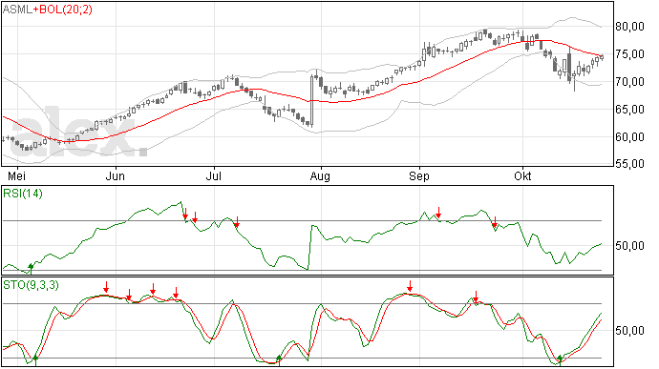Click the stochastic 50,00 axis value
The image size is (659, 369).
629,331
